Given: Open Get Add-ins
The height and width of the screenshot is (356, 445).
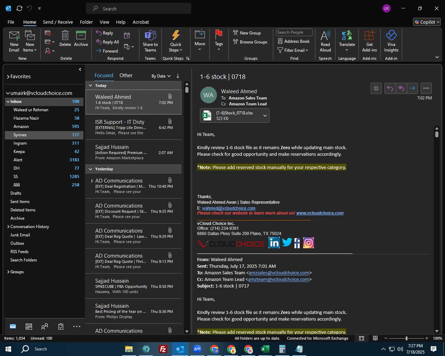Looking at the screenshot, I should (370, 41).
